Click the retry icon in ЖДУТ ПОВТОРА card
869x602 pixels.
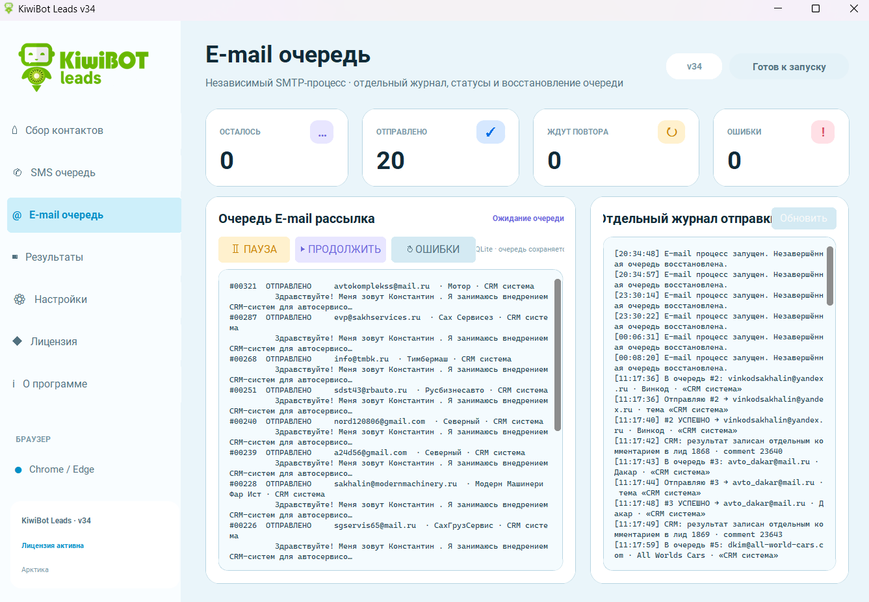pos(671,132)
